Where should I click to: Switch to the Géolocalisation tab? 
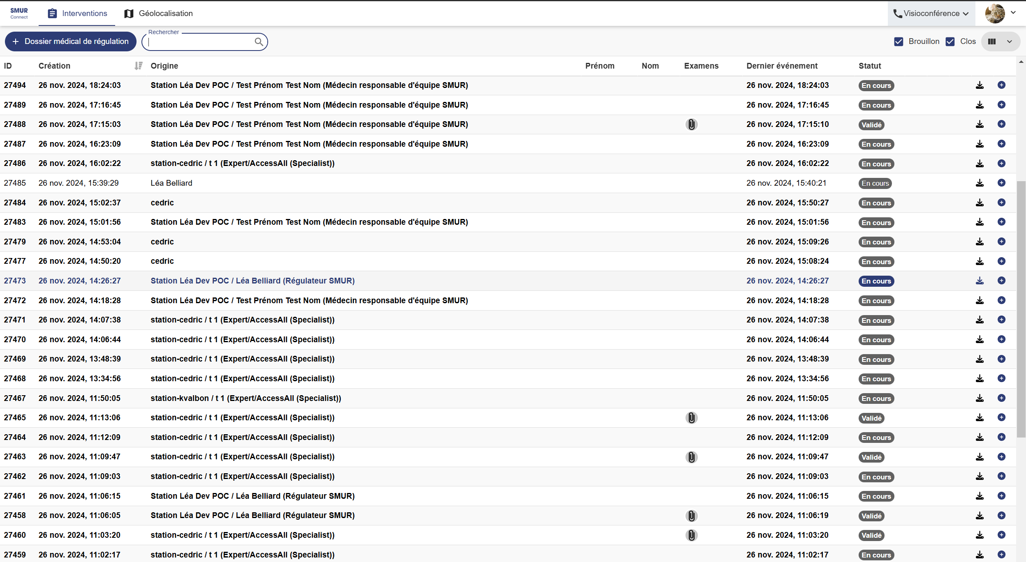[158, 14]
